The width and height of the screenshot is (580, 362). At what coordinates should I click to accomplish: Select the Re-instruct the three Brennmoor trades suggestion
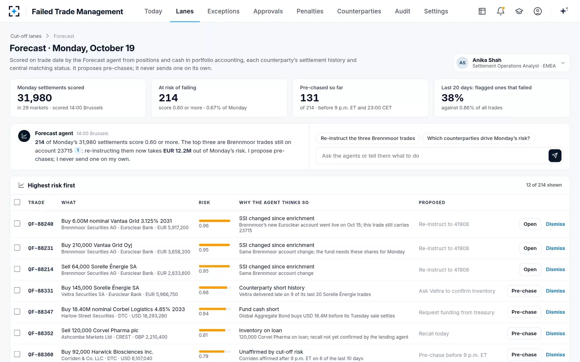coord(368,138)
